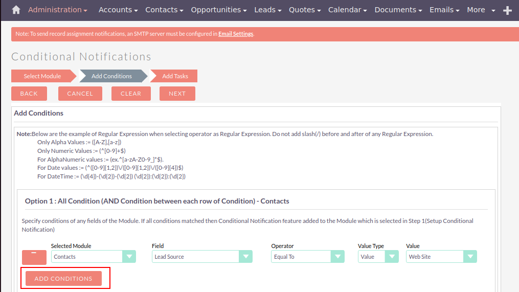Follow the Email Settings link
The image size is (519, 292).
click(235, 34)
